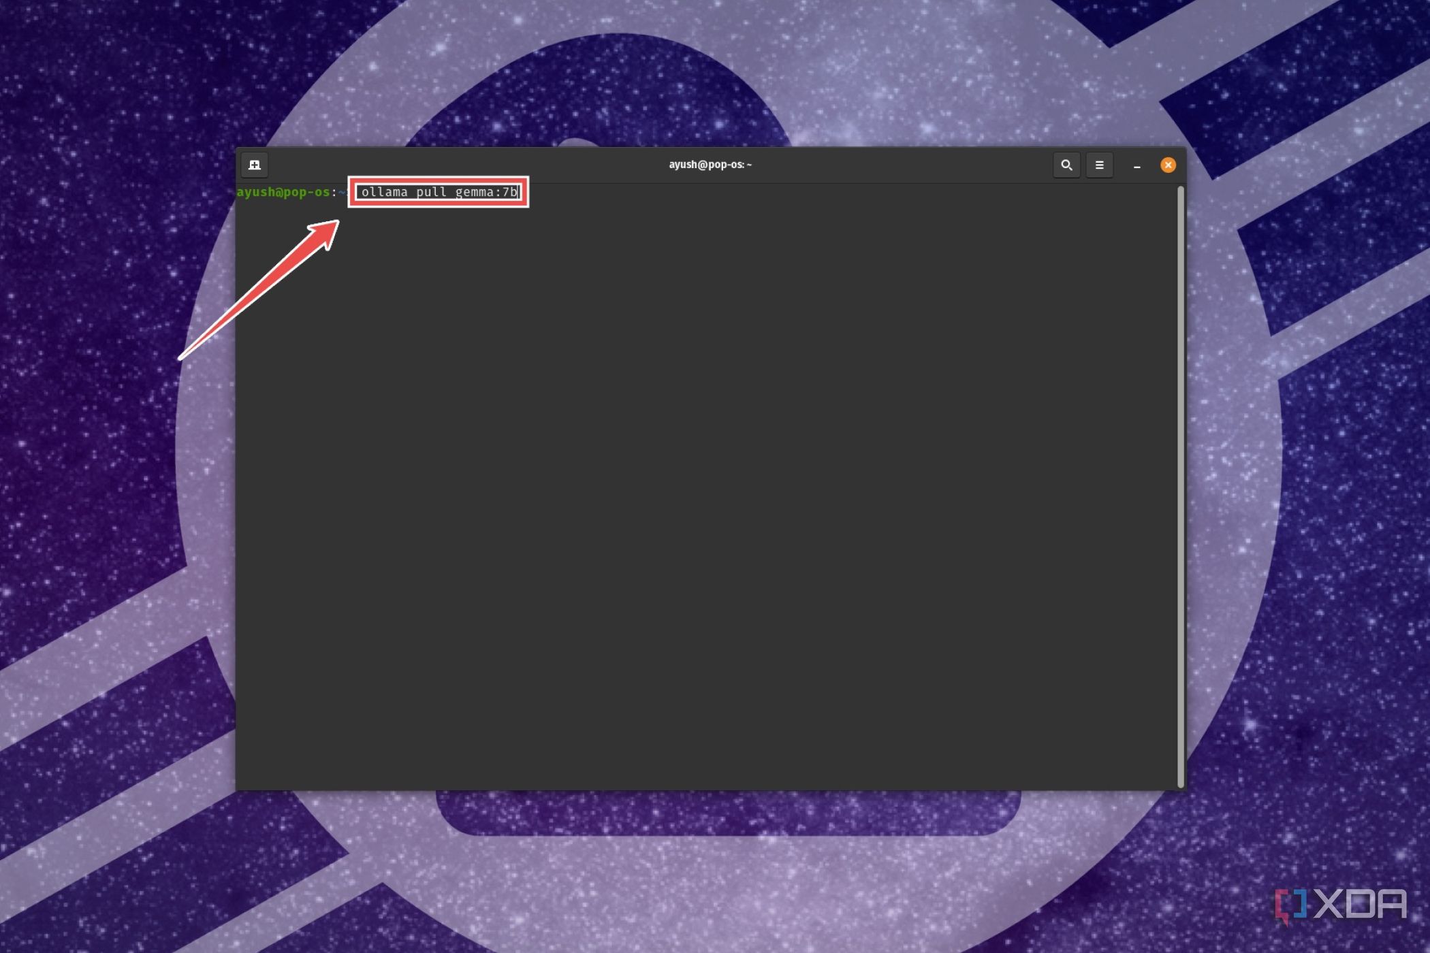The image size is (1430, 953).
Task: Click the plus-tab icon in the title bar
Action: pyautogui.click(x=255, y=165)
